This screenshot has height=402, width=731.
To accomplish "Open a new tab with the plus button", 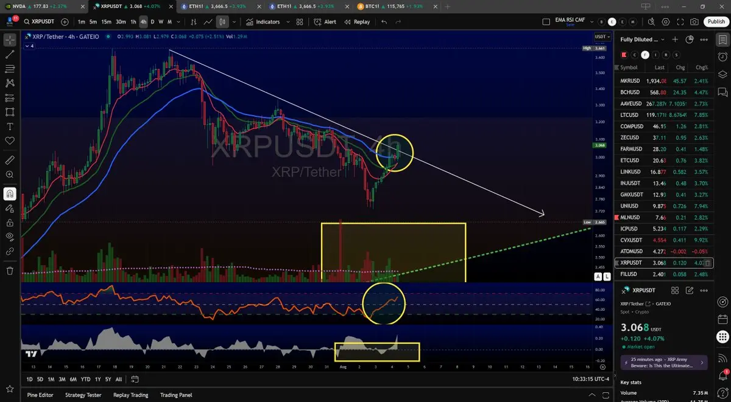I will 448,6.
